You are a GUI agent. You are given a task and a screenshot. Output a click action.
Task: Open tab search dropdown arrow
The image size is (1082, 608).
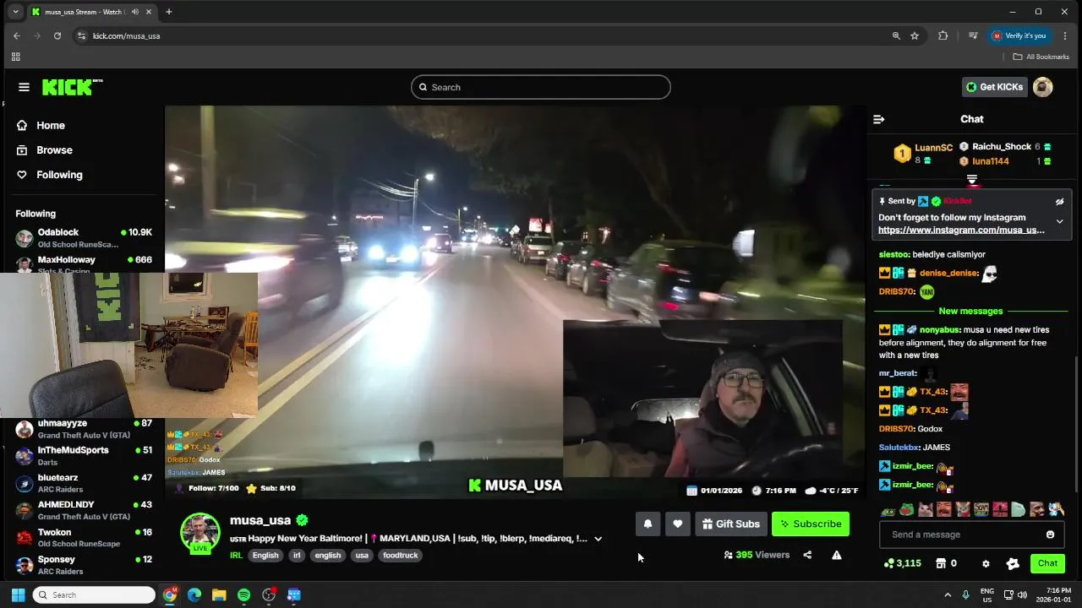click(x=15, y=12)
